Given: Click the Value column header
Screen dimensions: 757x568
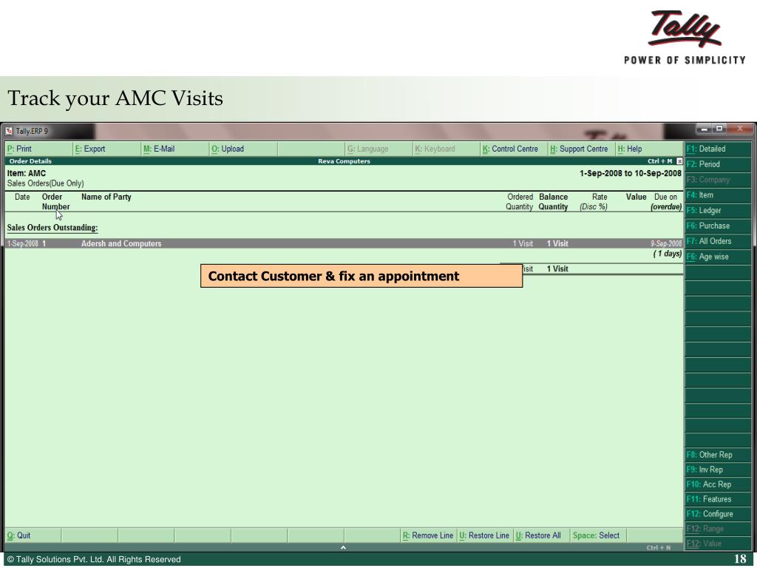Looking at the screenshot, I should pos(637,197).
